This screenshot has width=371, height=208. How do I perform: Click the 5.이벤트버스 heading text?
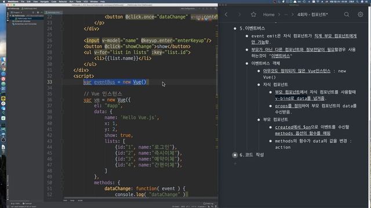click(252, 28)
